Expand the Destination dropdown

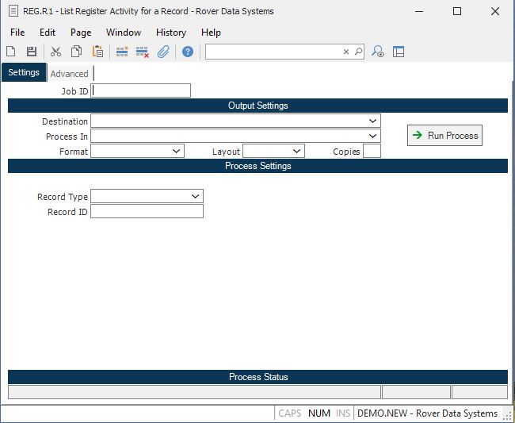[x=372, y=121]
